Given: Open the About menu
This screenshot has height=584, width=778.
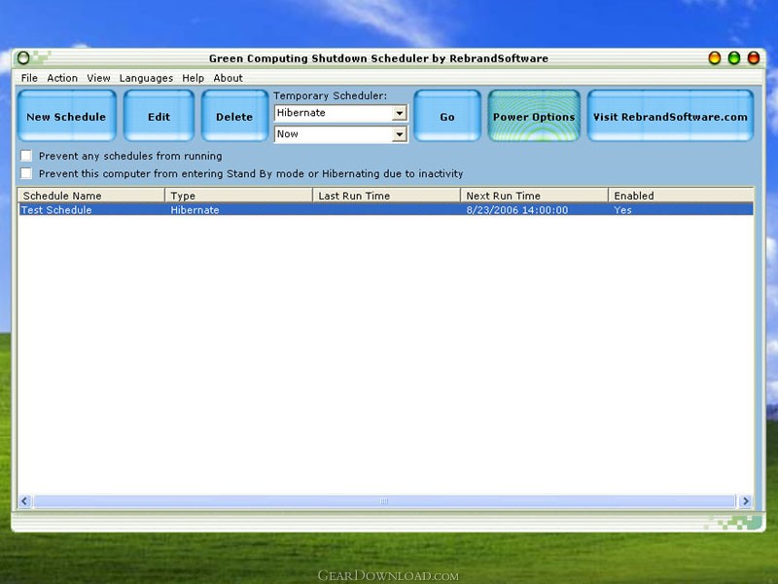Looking at the screenshot, I should click(x=228, y=78).
